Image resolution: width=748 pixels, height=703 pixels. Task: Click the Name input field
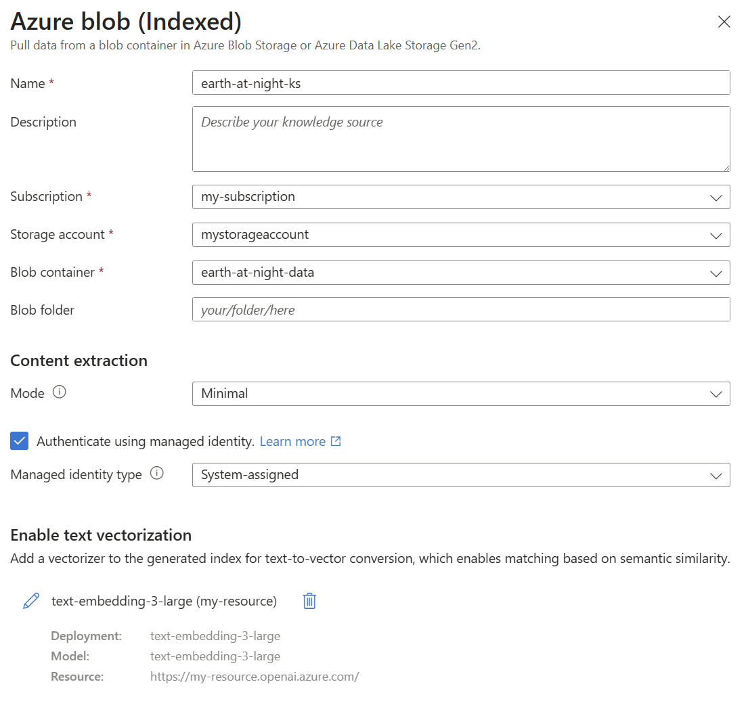[461, 83]
